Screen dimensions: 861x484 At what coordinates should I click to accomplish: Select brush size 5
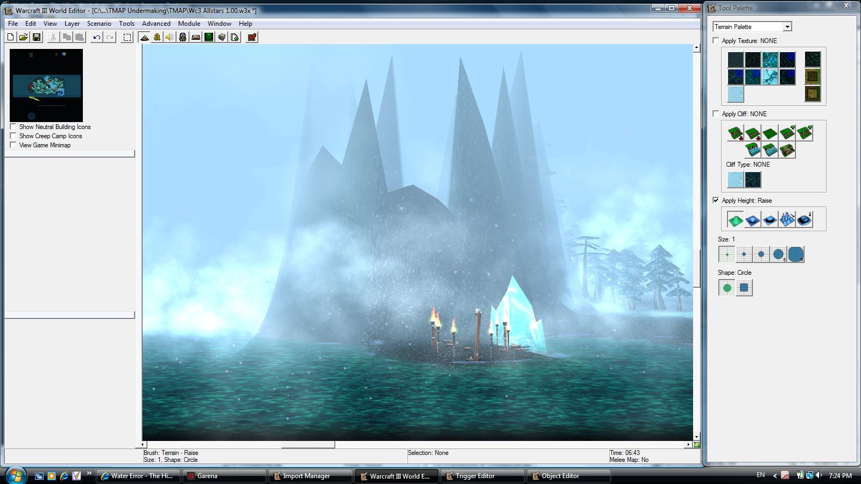coord(778,254)
